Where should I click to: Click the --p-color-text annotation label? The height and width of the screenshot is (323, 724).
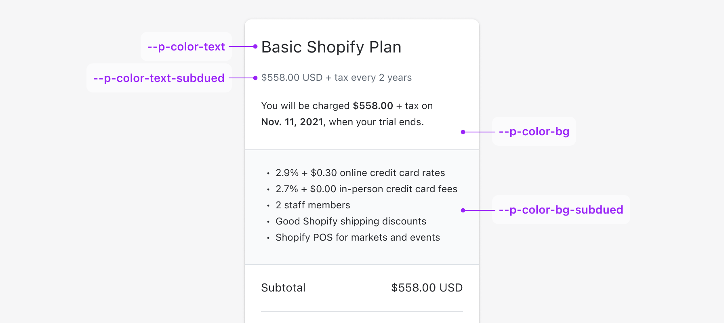pos(186,47)
